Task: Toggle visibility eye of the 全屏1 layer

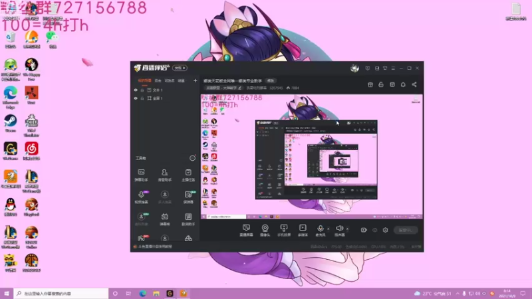Action: coord(136,98)
